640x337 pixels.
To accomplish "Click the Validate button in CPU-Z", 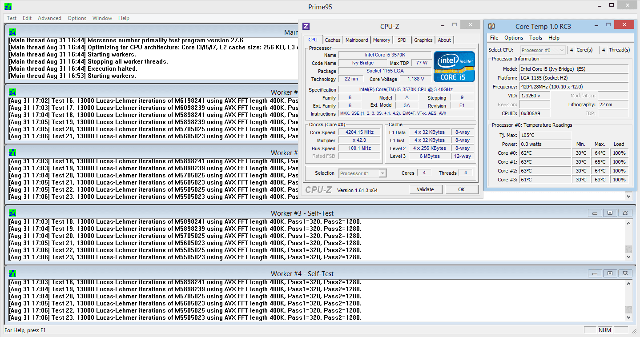I will tap(425, 189).
